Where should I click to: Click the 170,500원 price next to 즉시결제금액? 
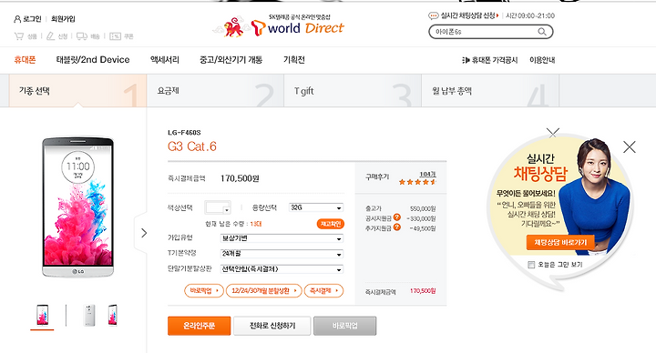240,178
